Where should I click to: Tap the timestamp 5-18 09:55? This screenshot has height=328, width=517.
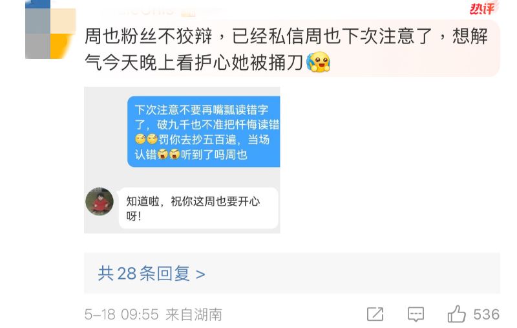(x=121, y=314)
